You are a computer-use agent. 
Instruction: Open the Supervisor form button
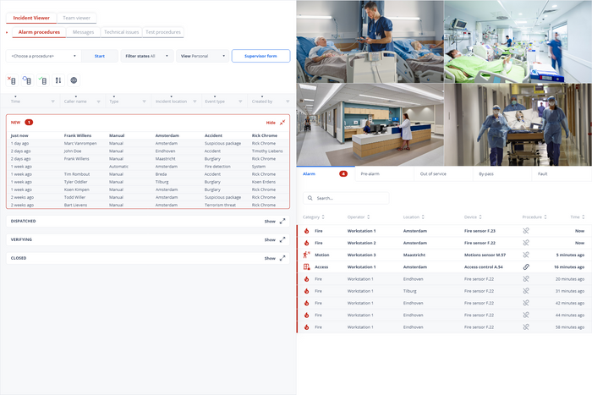click(260, 56)
